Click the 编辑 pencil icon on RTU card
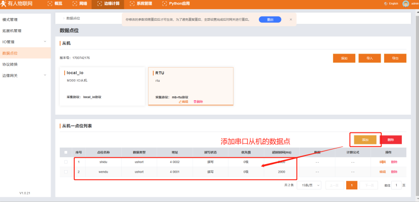 pos(180,102)
